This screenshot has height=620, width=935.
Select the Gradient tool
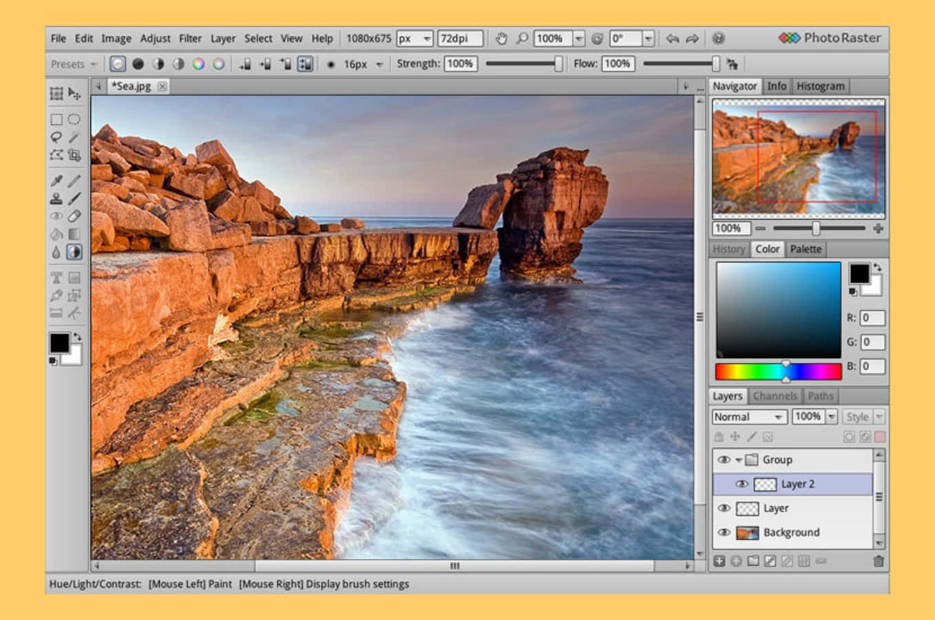(74, 234)
